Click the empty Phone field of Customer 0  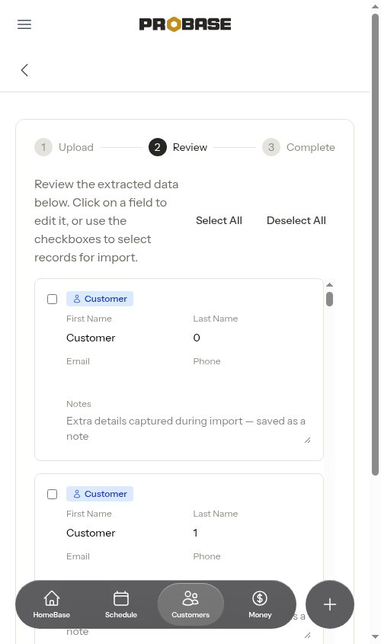click(252, 381)
